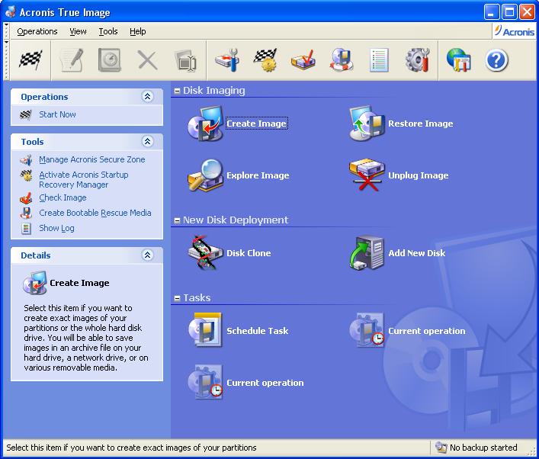Viewport: 539px width, 459px height.
Task: Click 'No backup started' status bar text
Action: tap(483, 448)
